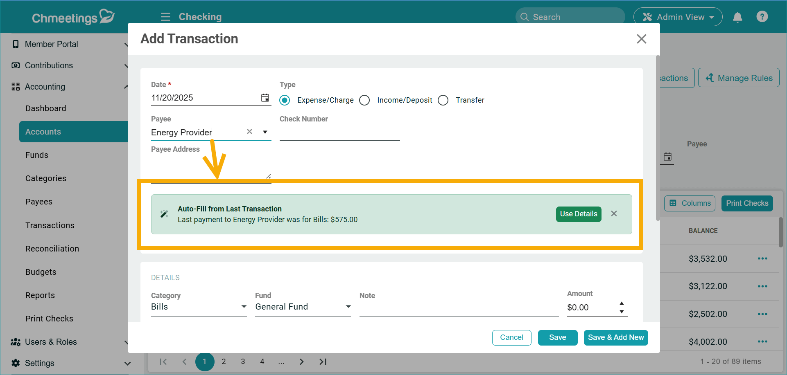Open the three-dot menu beside the $3,532.00 balance
The height and width of the screenshot is (375, 787).
(x=762, y=258)
